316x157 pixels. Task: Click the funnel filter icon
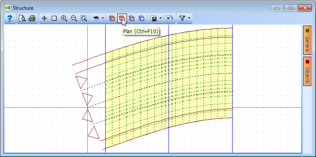(x=182, y=18)
